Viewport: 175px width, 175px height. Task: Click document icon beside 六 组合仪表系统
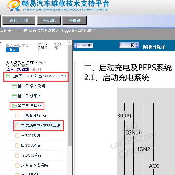click(17, 165)
